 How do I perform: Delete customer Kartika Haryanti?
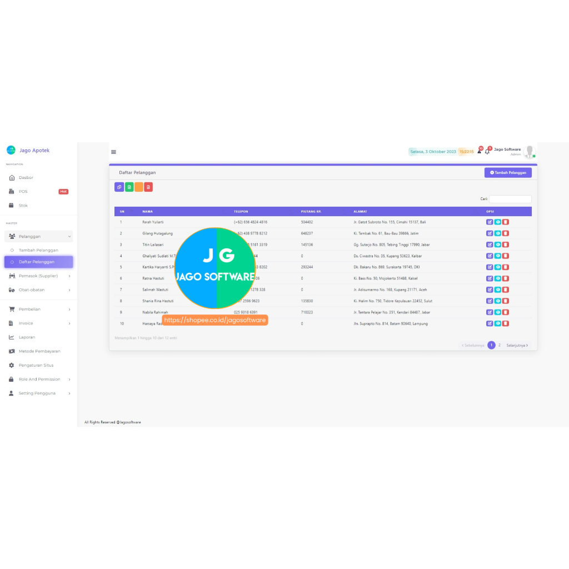(x=506, y=267)
